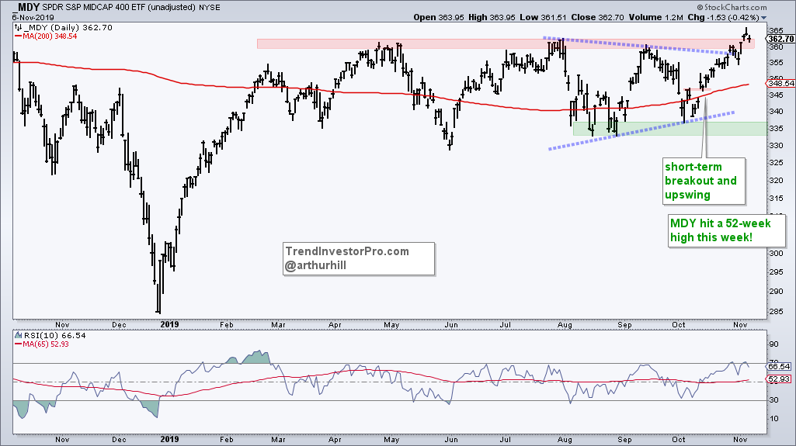
Task: Click the Low 361.51 value
Action: tap(543, 17)
